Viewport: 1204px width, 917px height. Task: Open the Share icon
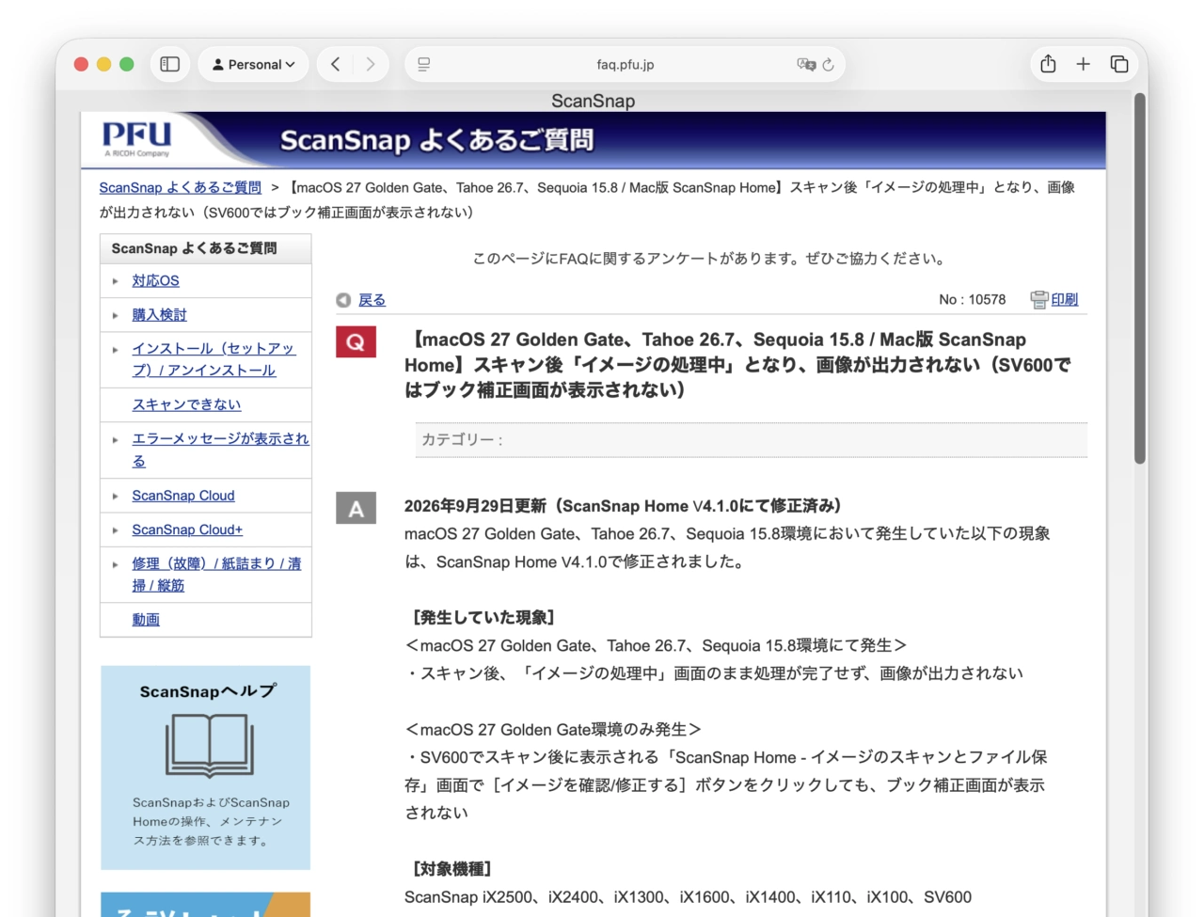point(1048,63)
